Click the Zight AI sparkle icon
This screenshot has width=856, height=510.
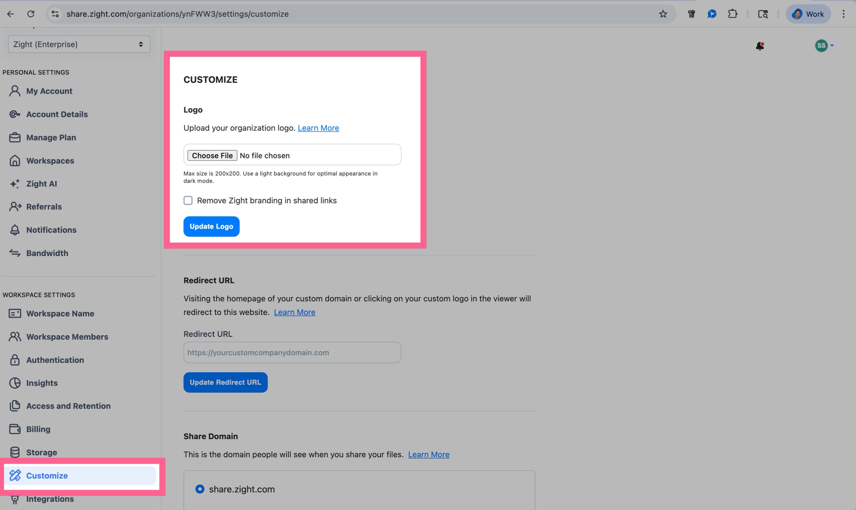(14, 184)
